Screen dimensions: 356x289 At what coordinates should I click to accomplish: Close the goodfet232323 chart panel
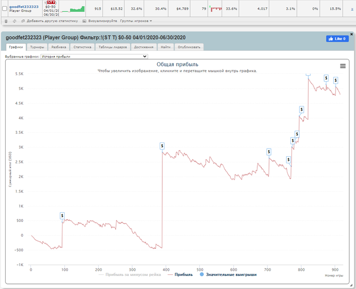click(x=351, y=34)
